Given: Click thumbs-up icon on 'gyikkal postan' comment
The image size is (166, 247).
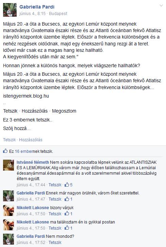Looking at the screenshot, I should (x=67, y=228).
